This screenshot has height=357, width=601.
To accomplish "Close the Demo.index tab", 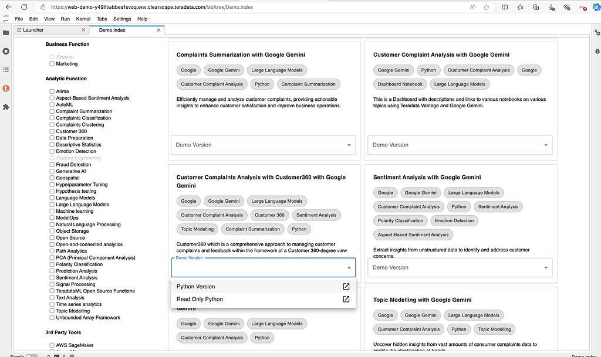I will point(158,30).
